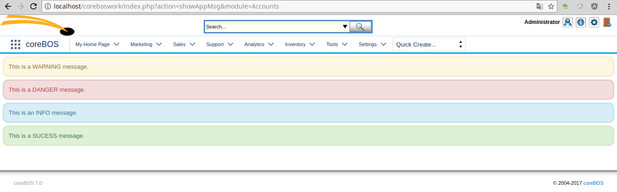Open the Sales menu
Image resolution: width=617 pixels, height=192 pixels.
(179, 44)
